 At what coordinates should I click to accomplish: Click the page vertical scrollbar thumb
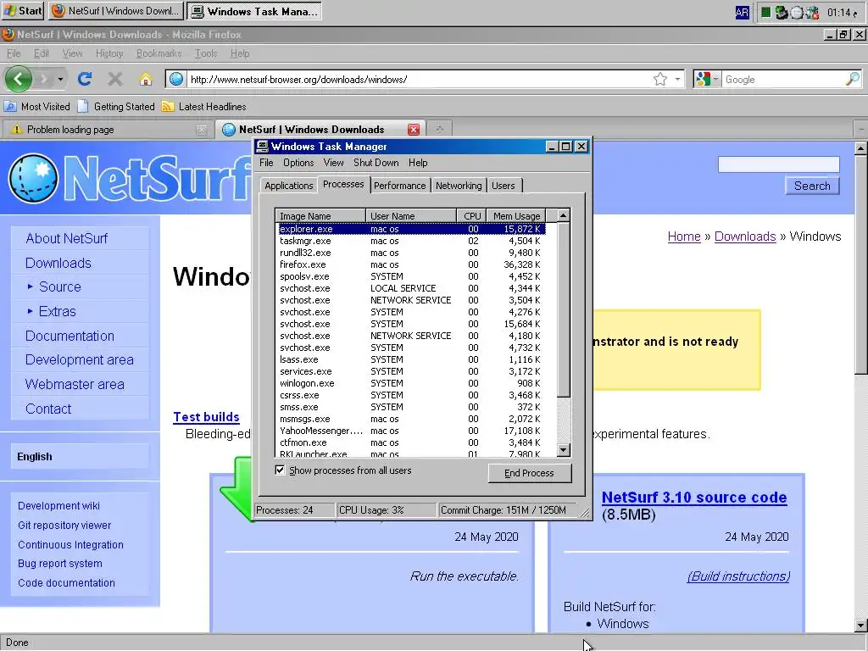[x=861, y=264]
